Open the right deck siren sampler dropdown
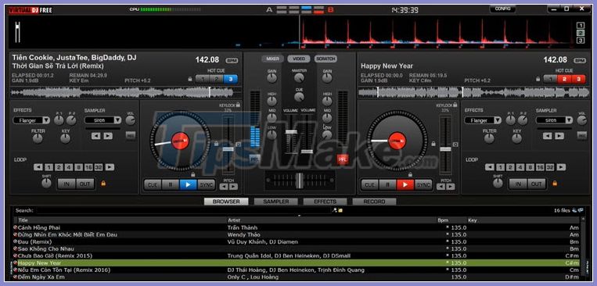The image size is (597, 286). (554, 120)
